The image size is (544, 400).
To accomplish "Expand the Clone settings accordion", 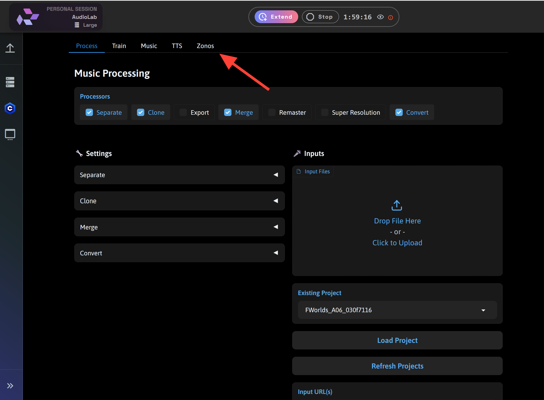I will pos(179,201).
